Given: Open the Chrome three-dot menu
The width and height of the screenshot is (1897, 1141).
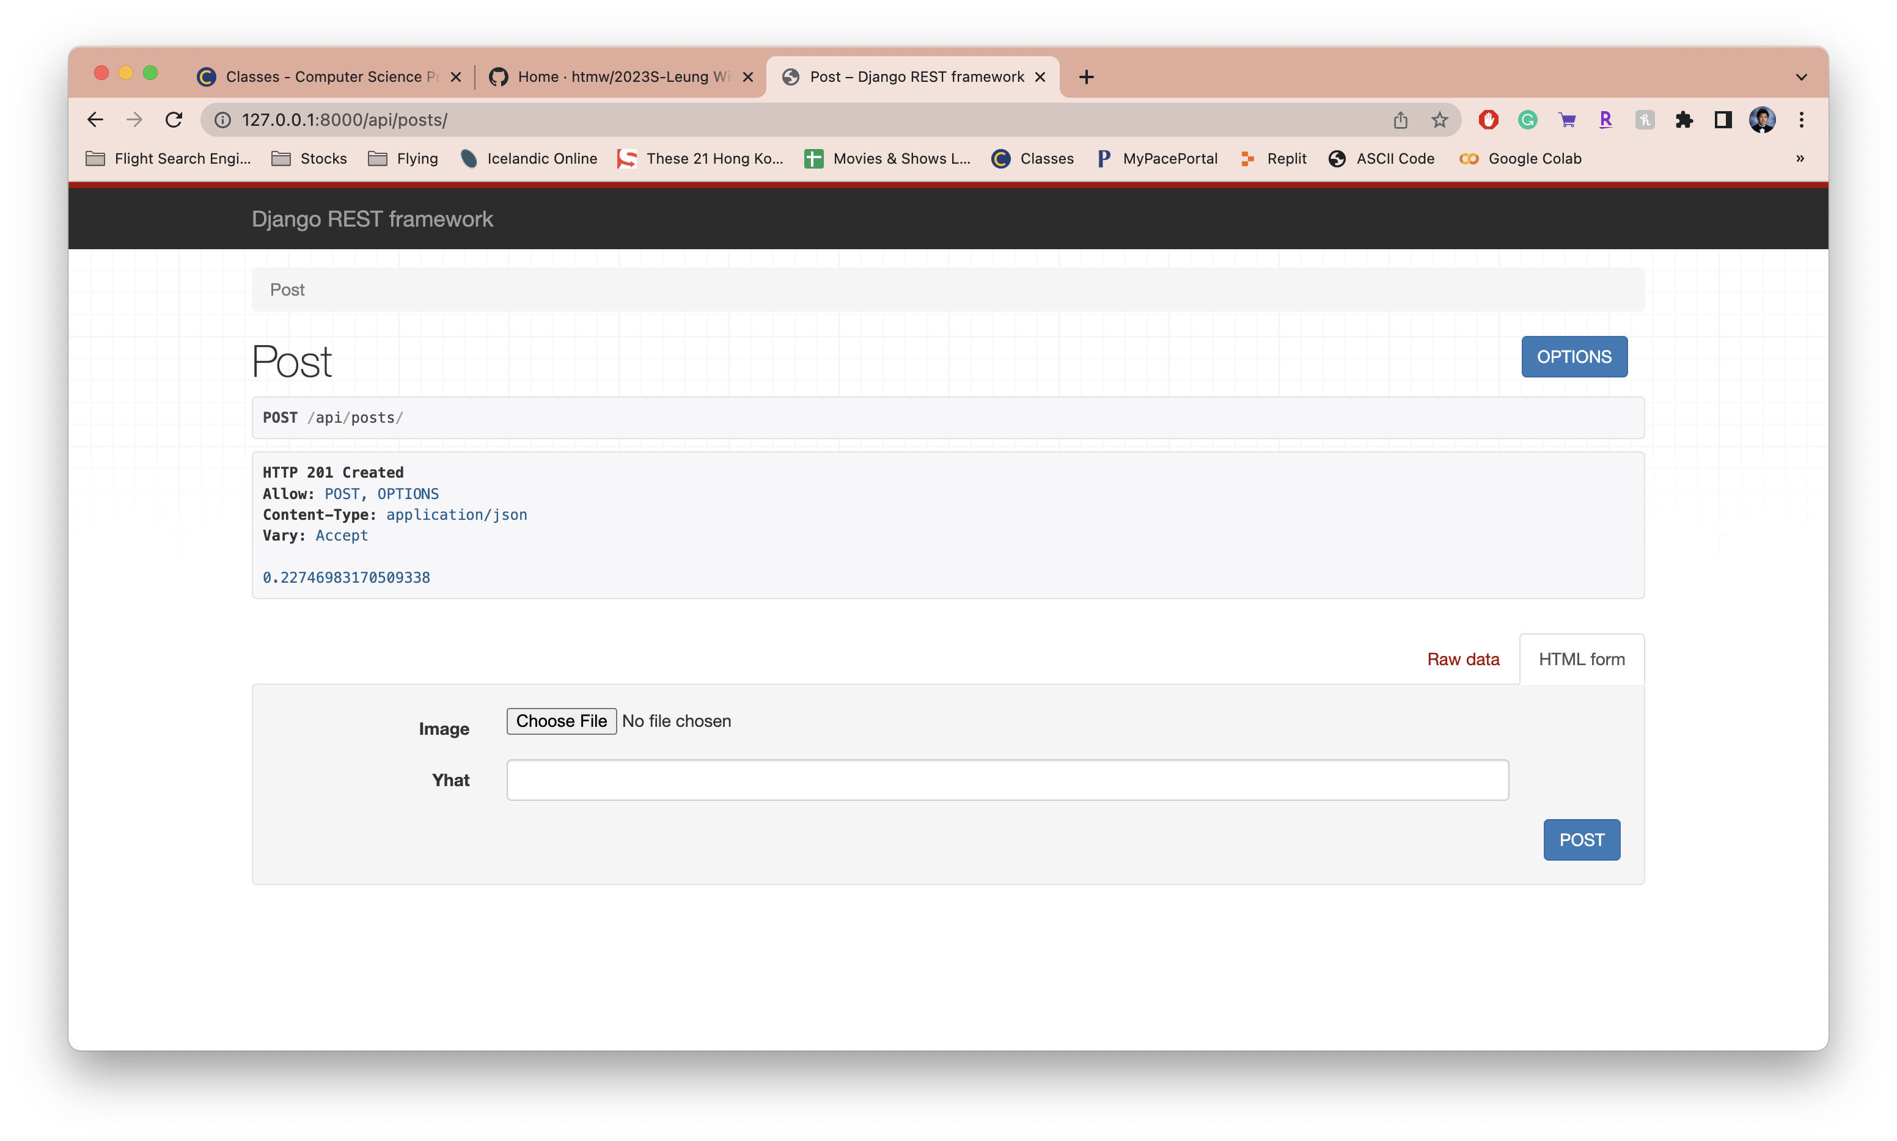Looking at the screenshot, I should [x=1801, y=120].
